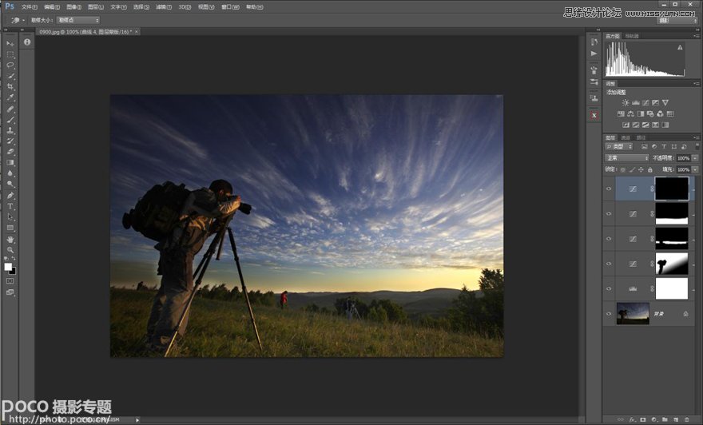The width and height of the screenshot is (703, 425).
Task: Toggle visibility of the levels adjustment layer
Action: tap(609, 288)
